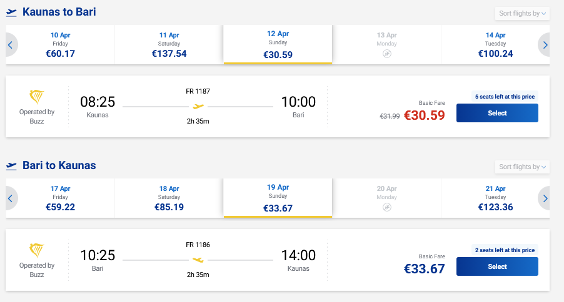Click the no-flight icon under 13 Apr
The image size is (564, 302).
click(387, 54)
